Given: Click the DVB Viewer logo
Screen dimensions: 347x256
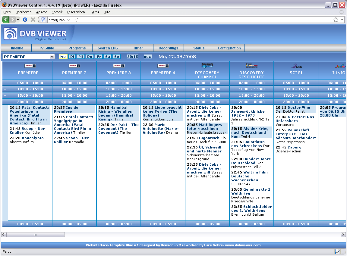Looking at the screenshot, I should tap(35, 34).
